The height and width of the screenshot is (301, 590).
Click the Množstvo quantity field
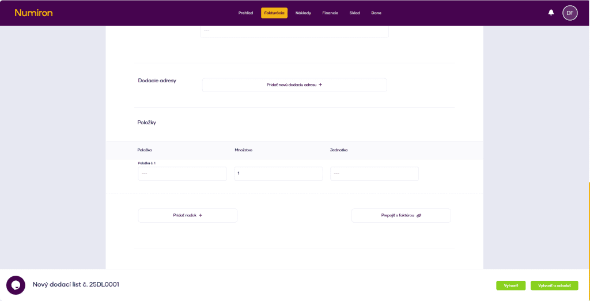278,173
